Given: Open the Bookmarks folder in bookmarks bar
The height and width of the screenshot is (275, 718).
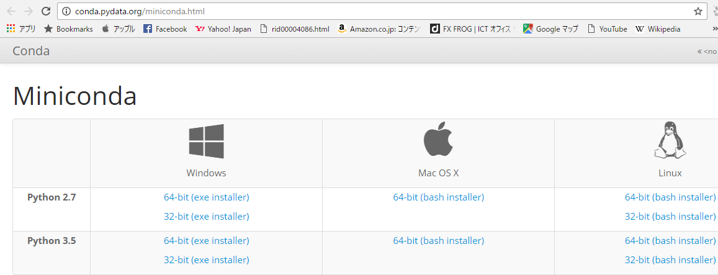Looking at the screenshot, I should 68,29.
